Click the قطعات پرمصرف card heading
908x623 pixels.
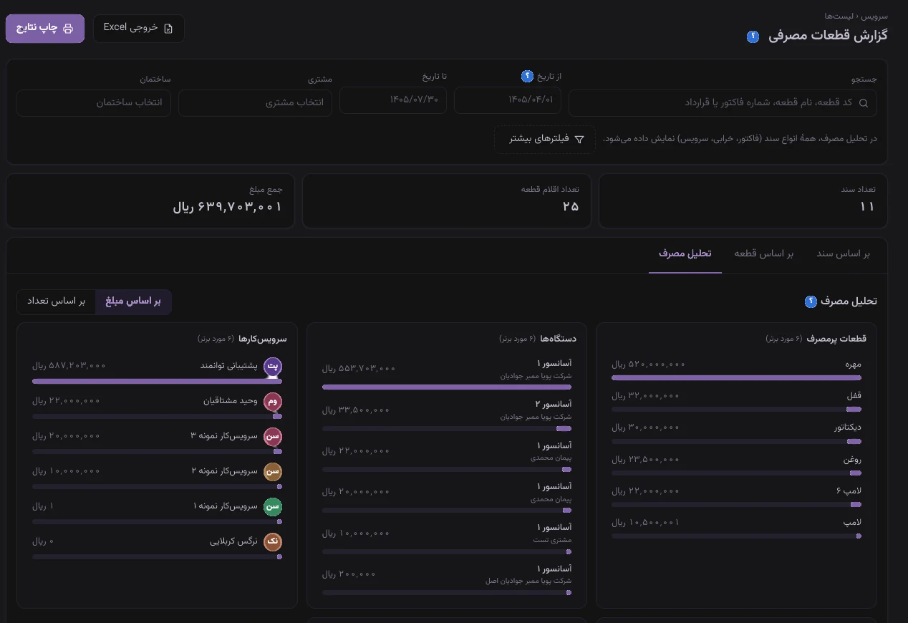pos(836,339)
